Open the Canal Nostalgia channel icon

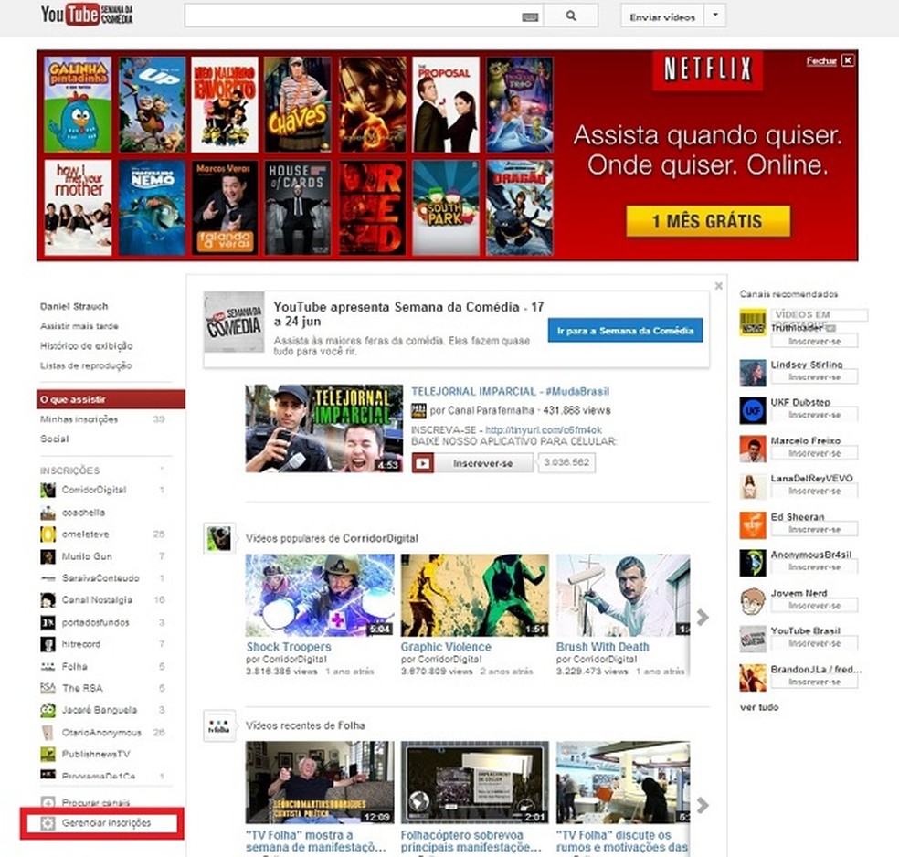coord(46,599)
